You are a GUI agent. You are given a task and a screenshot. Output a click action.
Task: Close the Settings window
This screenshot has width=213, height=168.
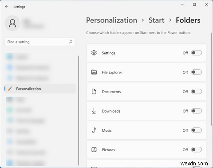click(207, 4)
